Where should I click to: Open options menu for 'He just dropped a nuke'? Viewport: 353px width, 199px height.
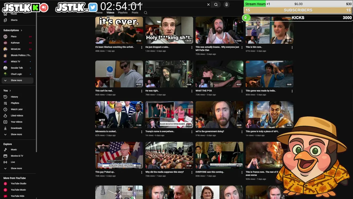coord(192,47)
